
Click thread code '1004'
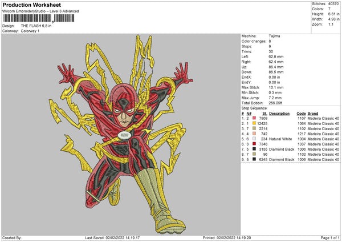[302, 139]
